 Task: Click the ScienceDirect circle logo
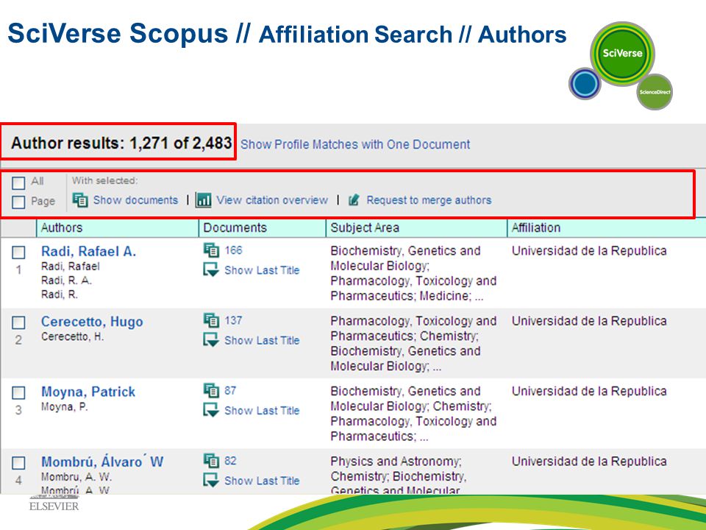tap(655, 92)
